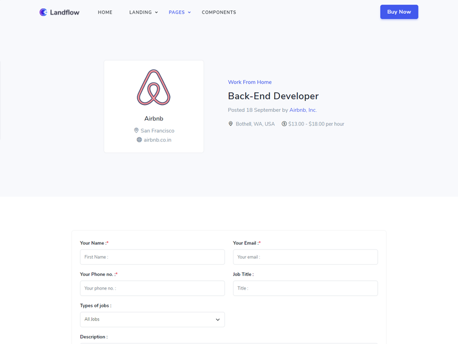Screen dimensions: 458x344
Task: Open the Components menu item
Action: [x=219, y=12]
